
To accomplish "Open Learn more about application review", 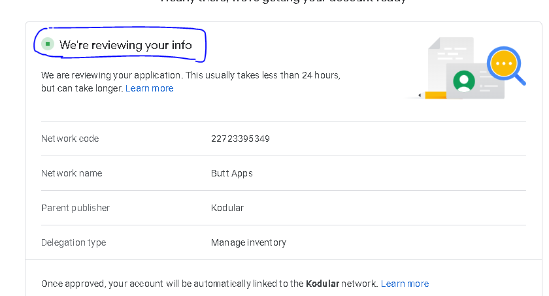I will click(x=150, y=88).
